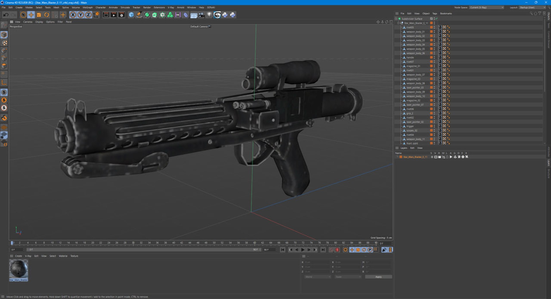Switch to Texture mode in left palette
Image resolution: width=551 pixels, height=299 pixels.
(x=4, y=43)
